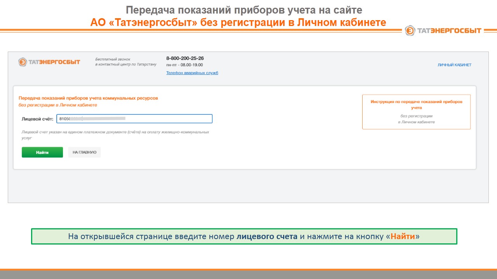The height and width of the screenshot is (279, 497).
Task: Click the gray hint text under the account field
Action: [115, 134]
